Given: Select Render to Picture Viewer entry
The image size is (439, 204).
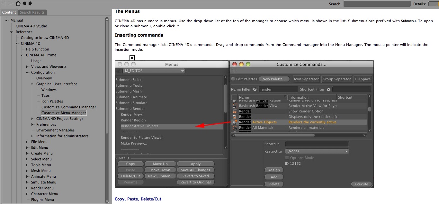Looking at the screenshot, I should coord(142,137).
